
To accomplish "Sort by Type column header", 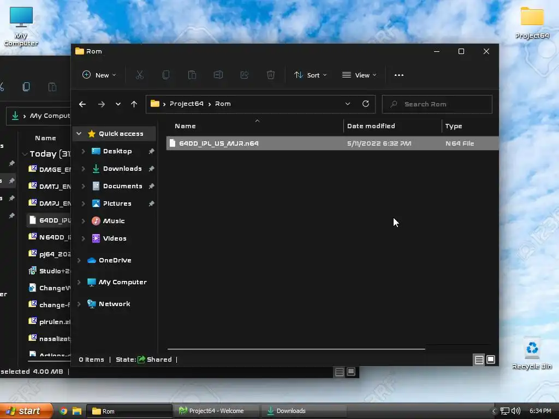I will pos(454,126).
